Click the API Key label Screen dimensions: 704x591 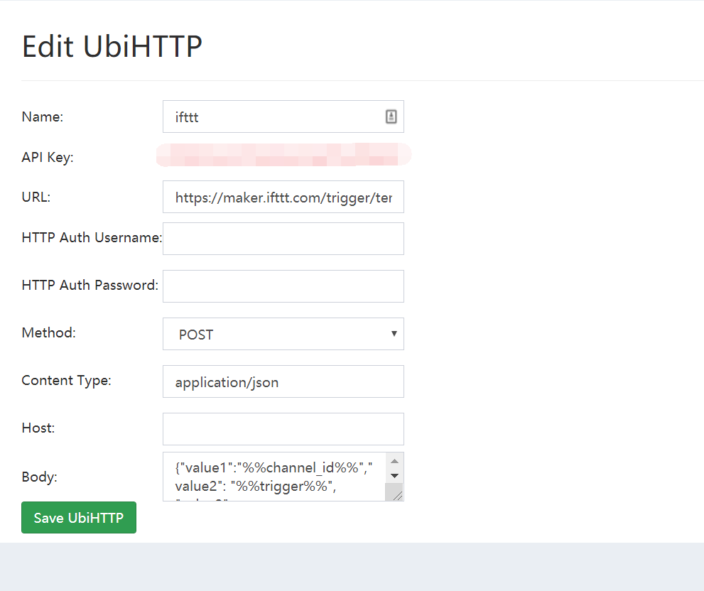pyautogui.click(x=48, y=157)
